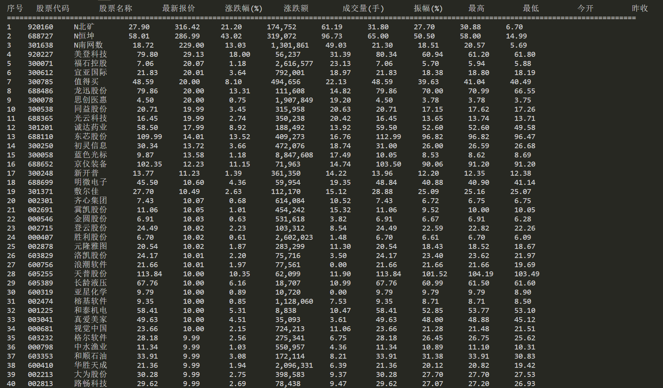Click stock name 大为股份

pyautogui.click(x=90, y=374)
